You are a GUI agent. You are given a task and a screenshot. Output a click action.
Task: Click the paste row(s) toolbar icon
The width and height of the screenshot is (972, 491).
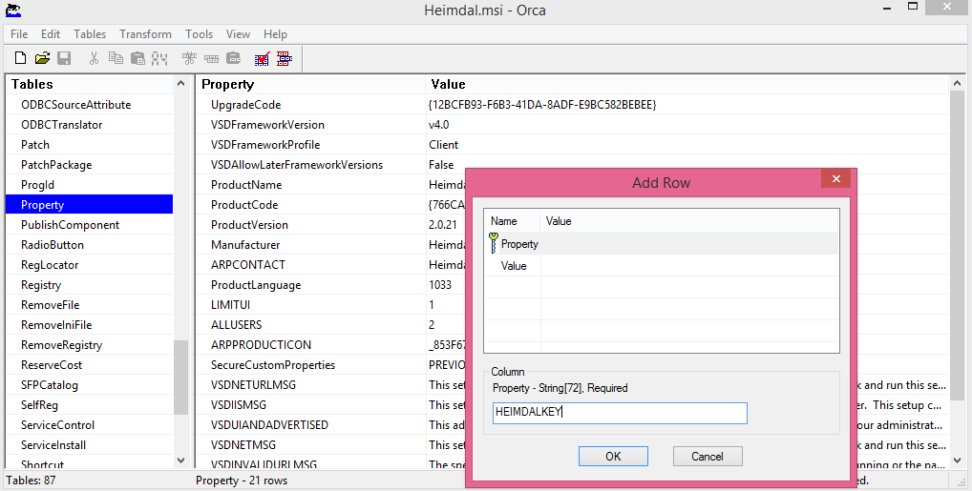(233, 58)
